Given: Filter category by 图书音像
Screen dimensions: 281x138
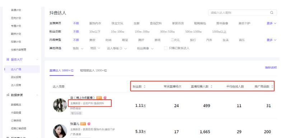Looking at the screenshot, I should [222, 23].
